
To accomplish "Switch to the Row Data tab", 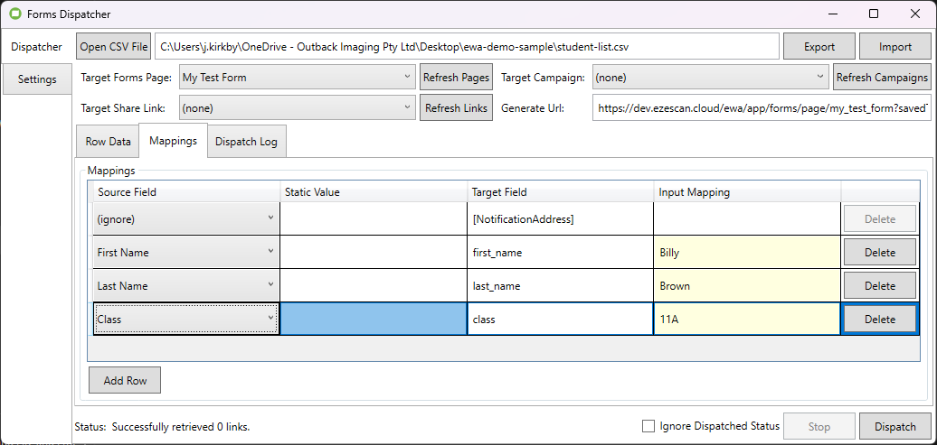I will click(x=108, y=142).
